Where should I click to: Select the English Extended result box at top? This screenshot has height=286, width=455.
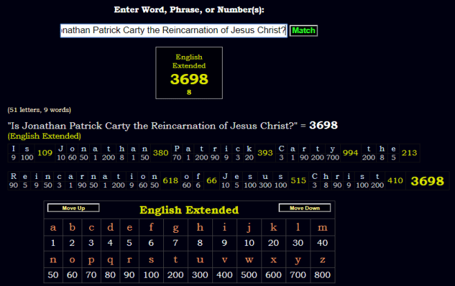(x=189, y=73)
